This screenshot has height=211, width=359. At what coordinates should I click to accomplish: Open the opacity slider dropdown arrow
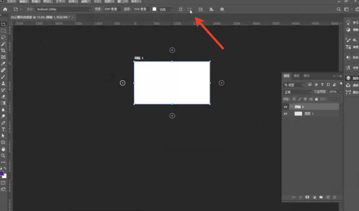tap(340, 92)
